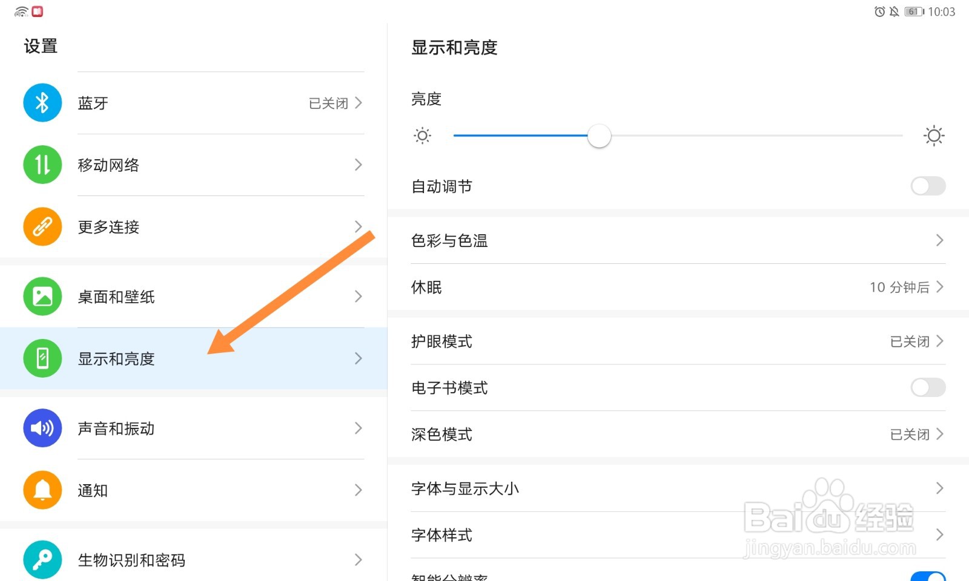Tap the 护眼模式 row
Image resolution: width=969 pixels, height=581 pixels.
click(x=677, y=341)
